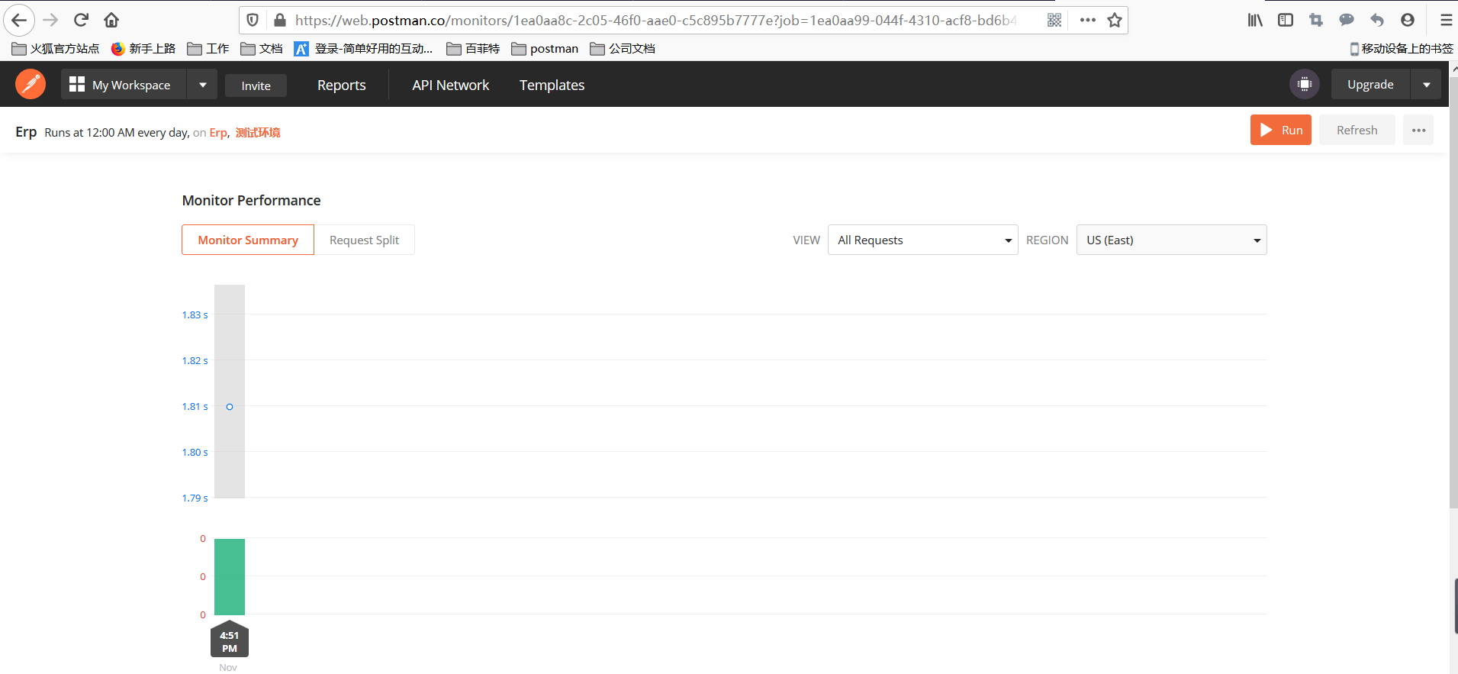This screenshot has width=1458, height=674.
Task: Click the 4:51 PM timeline marker
Action: [230, 641]
